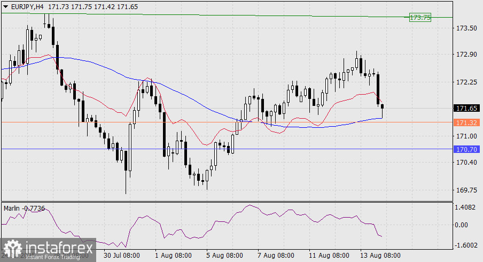Screen dimensions: 483x262
Task: Click the 30 Jul 08:00 time label
Action: tap(122, 256)
